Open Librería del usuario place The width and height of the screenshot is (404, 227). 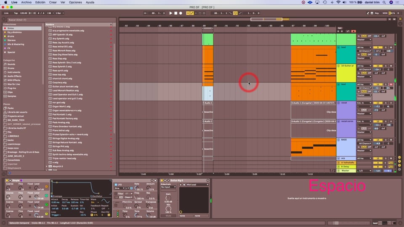[17, 112]
